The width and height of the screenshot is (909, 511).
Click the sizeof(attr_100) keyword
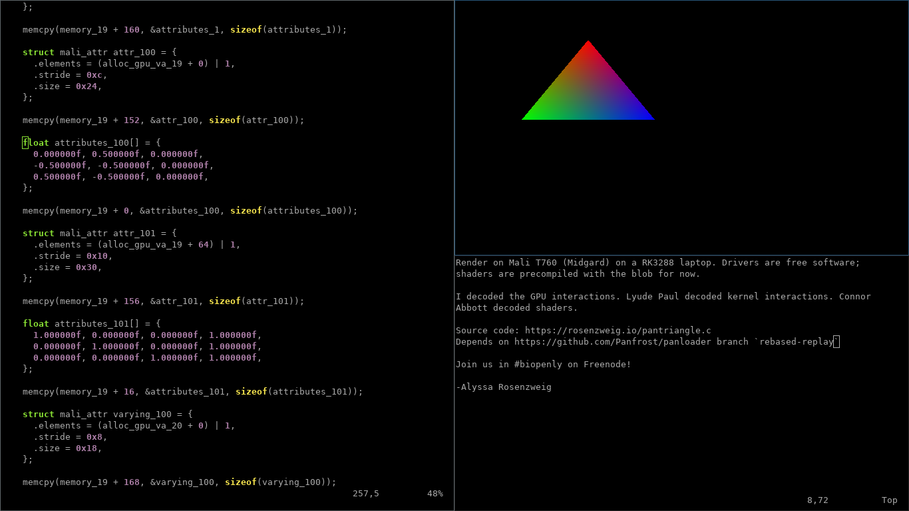pos(224,120)
